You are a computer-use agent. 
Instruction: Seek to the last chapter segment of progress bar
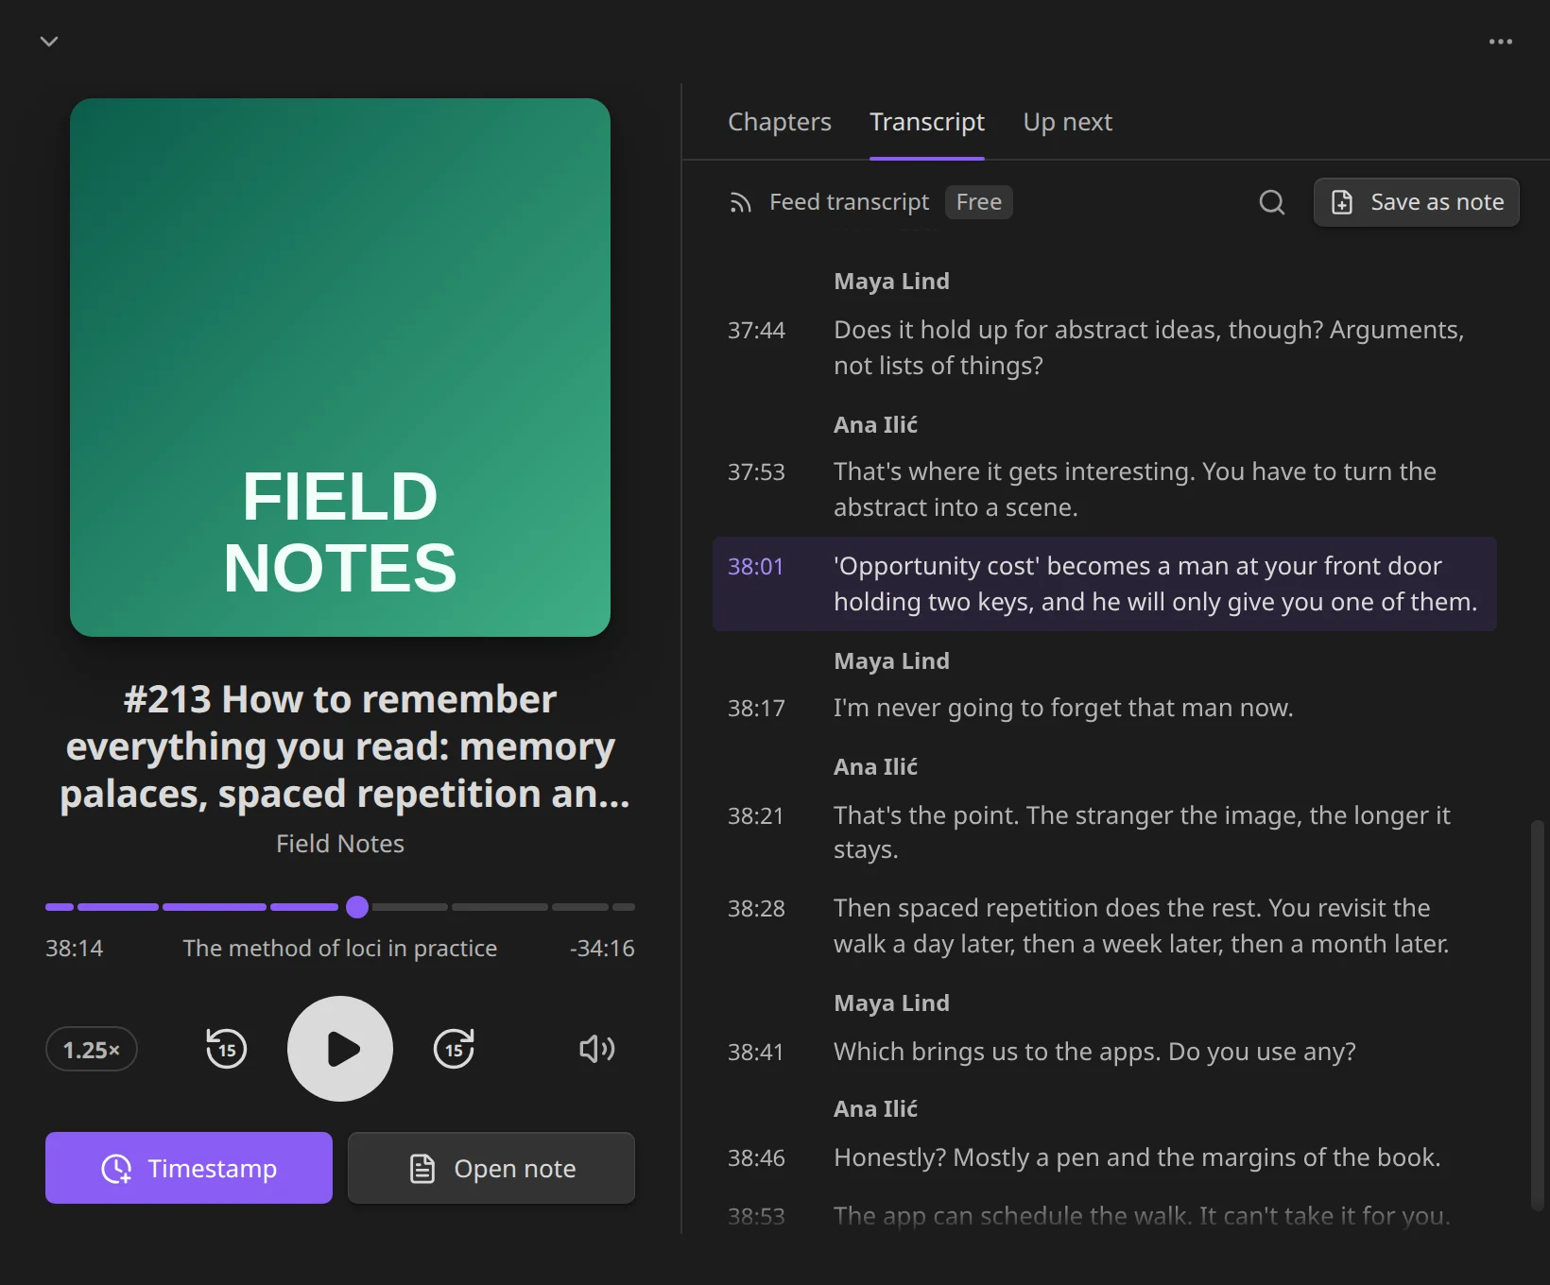[624, 907]
